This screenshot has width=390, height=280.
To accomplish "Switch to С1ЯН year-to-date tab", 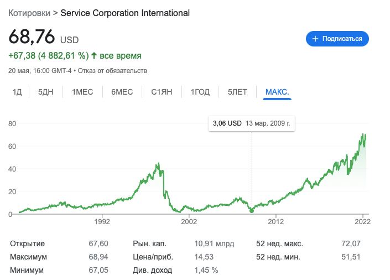I will click(x=163, y=92).
